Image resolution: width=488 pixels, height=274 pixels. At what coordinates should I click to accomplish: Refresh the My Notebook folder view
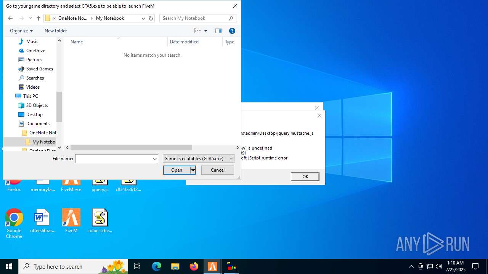[151, 18]
